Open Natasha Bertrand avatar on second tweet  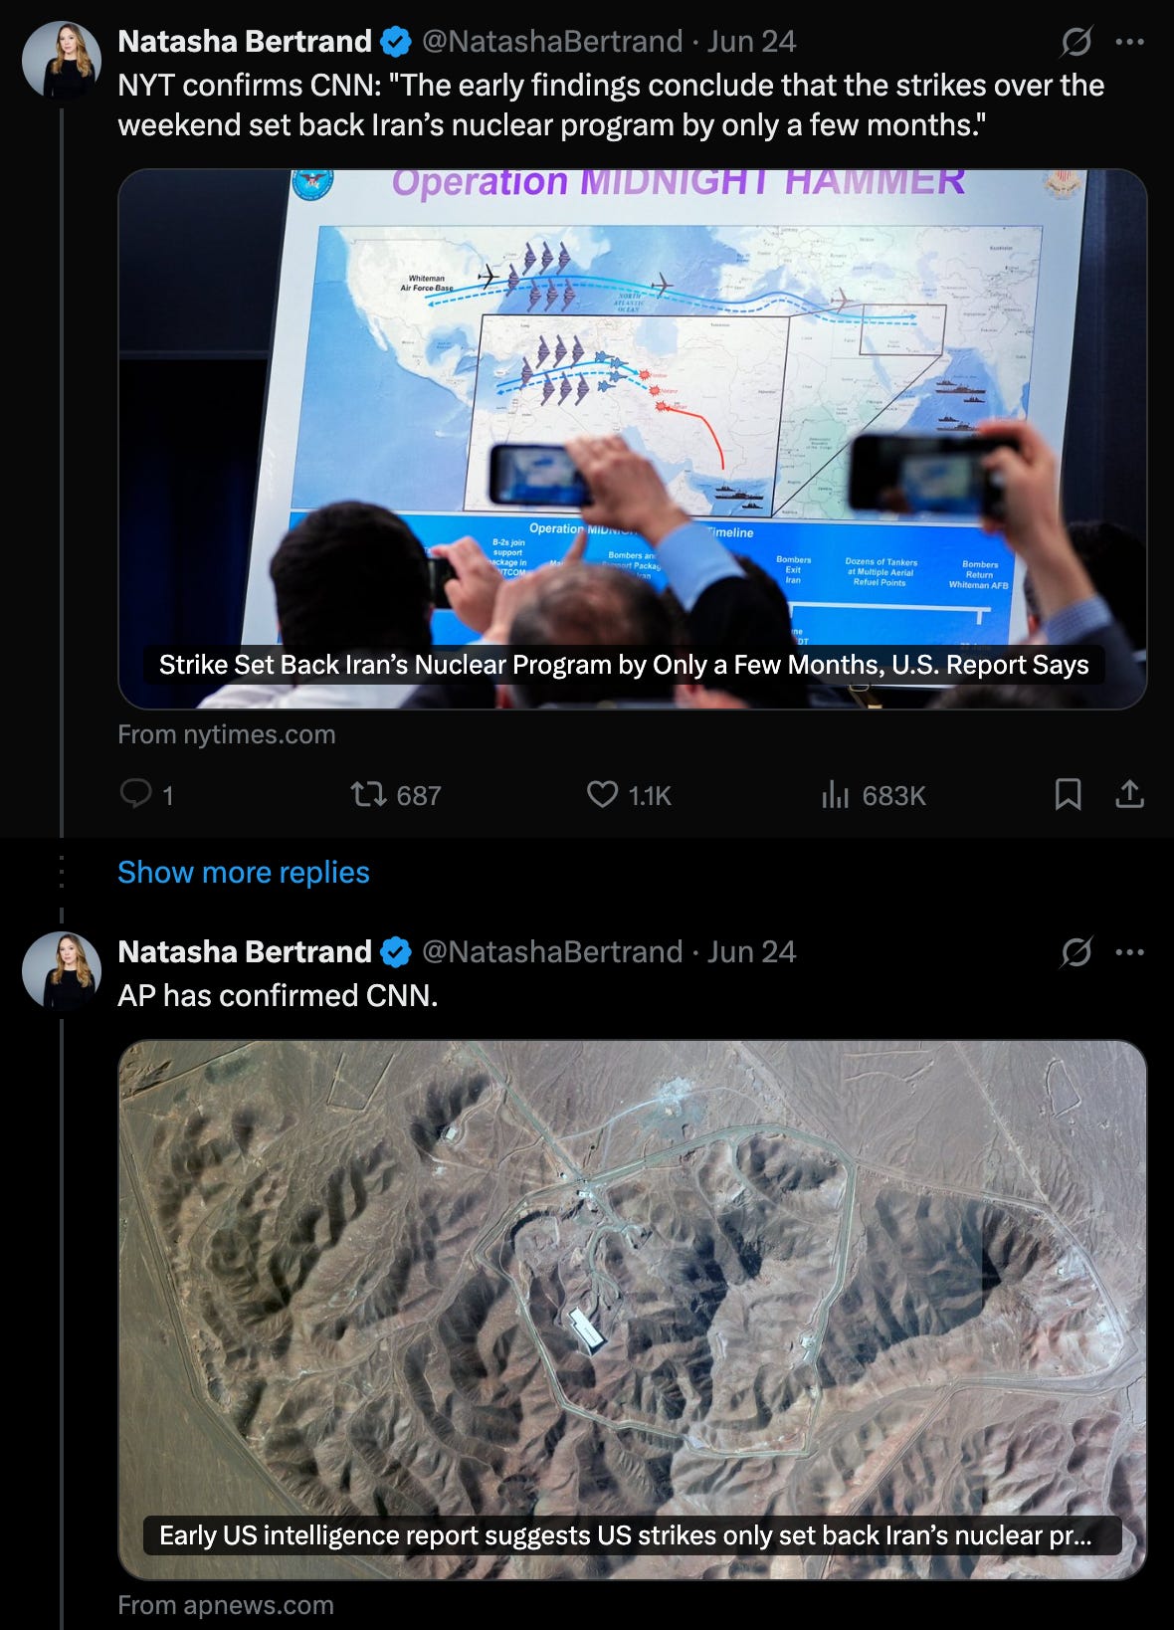pyautogui.click(x=62, y=970)
